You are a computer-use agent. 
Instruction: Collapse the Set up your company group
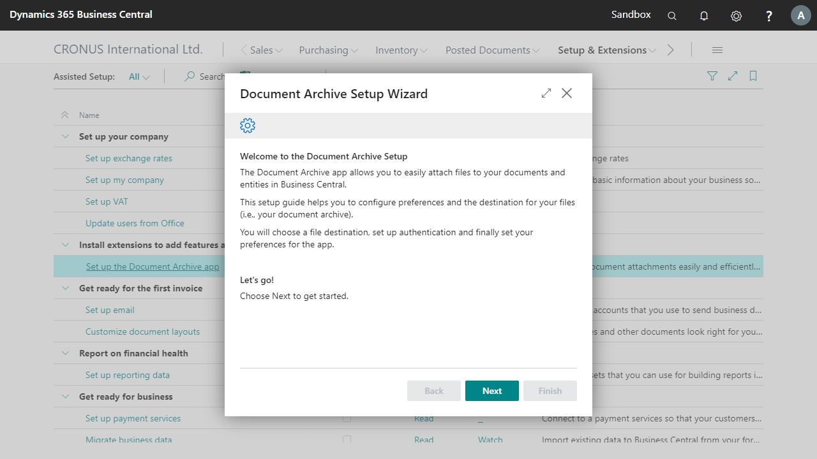pyautogui.click(x=65, y=136)
